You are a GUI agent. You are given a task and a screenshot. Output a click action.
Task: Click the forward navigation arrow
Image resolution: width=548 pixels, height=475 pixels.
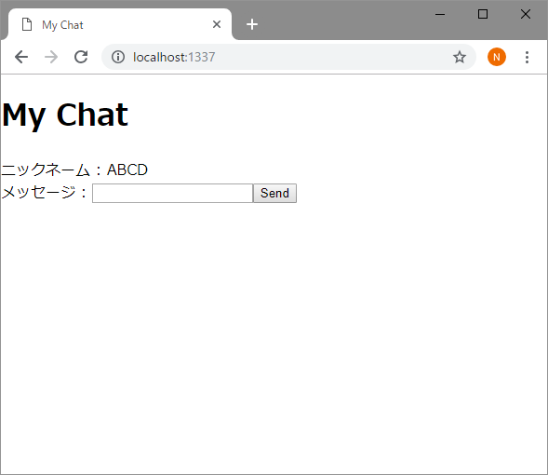pyautogui.click(x=51, y=57)
